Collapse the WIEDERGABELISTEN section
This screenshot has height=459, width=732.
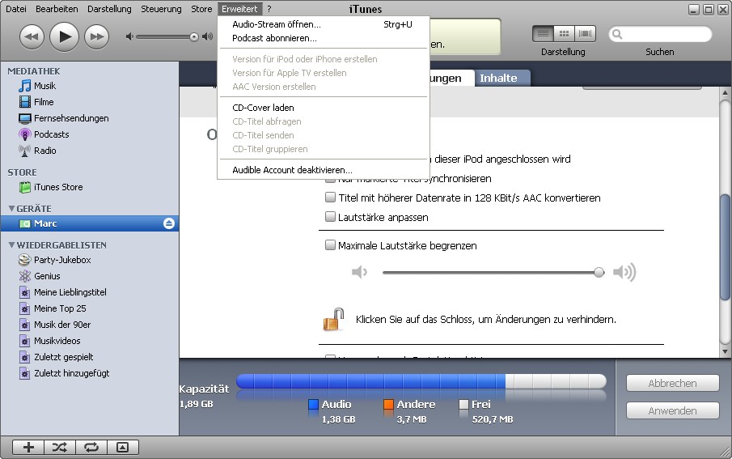click(x=11, y=245)
